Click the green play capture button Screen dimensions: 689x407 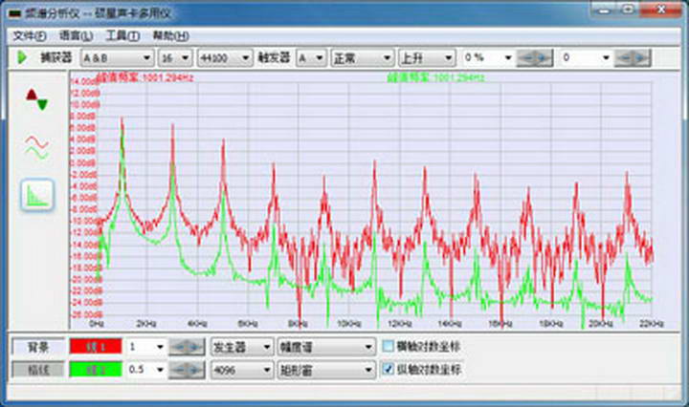[22, 57]
